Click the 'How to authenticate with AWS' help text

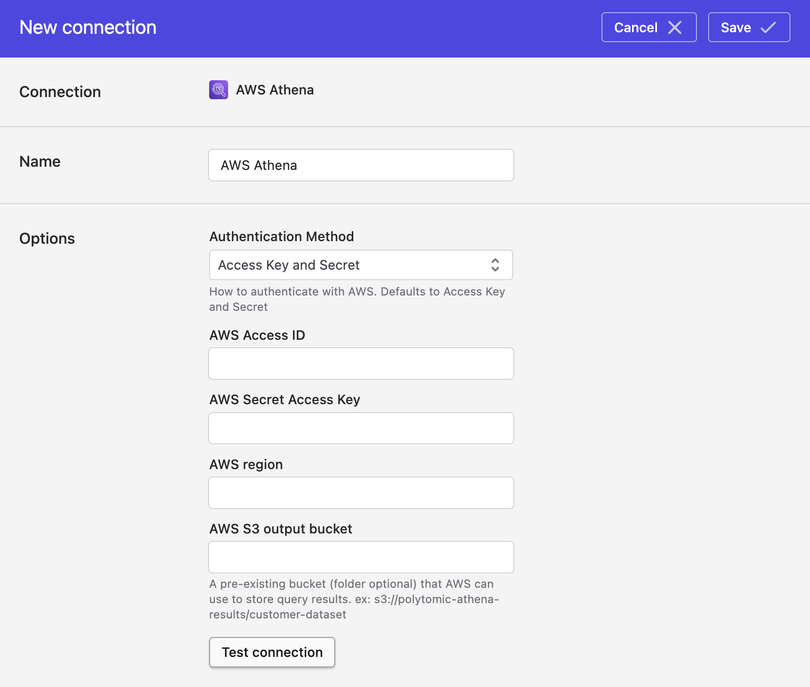(357, 299)
